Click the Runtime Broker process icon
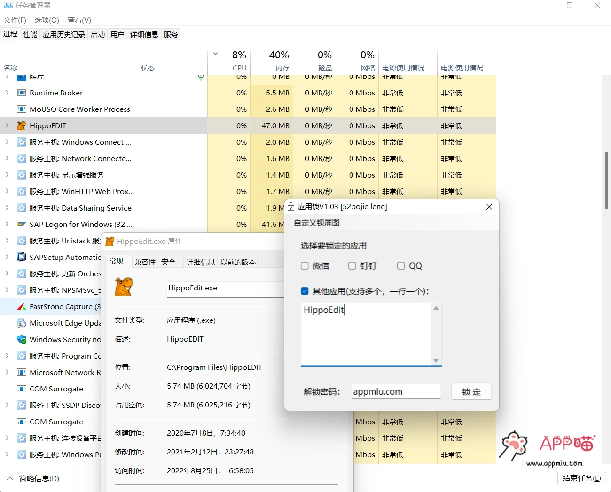 click(x=21, y=93)
